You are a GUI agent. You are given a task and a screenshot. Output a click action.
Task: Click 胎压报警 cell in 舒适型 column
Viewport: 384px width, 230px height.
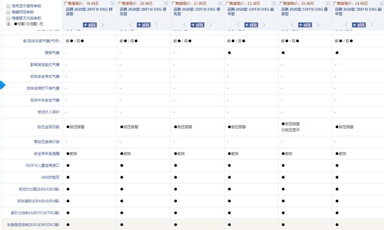[75, 127]
